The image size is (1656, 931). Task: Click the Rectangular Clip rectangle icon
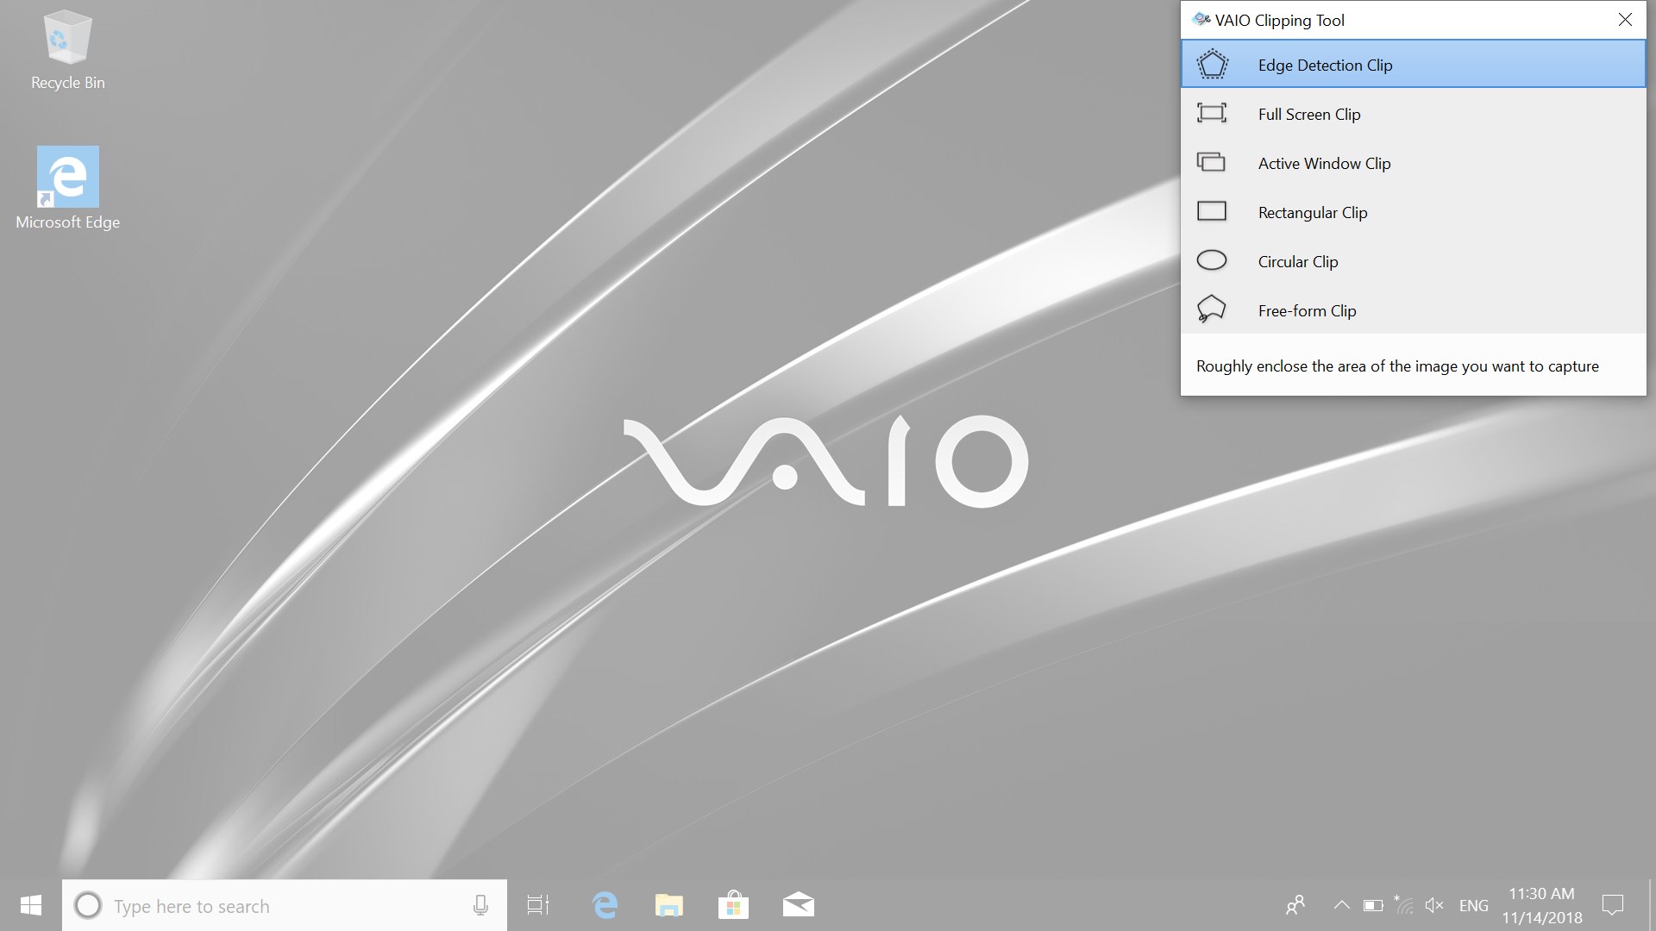[1212, 212]
